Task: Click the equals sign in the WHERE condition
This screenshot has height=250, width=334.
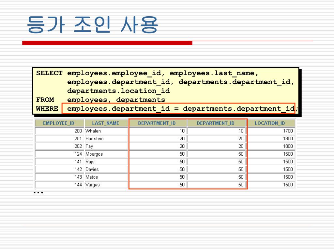Action: click(x=176, y=109)
